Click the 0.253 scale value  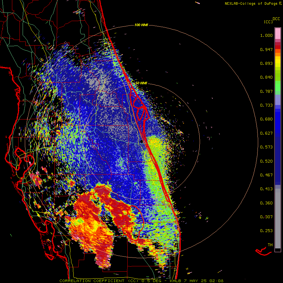tap(266, 231)
